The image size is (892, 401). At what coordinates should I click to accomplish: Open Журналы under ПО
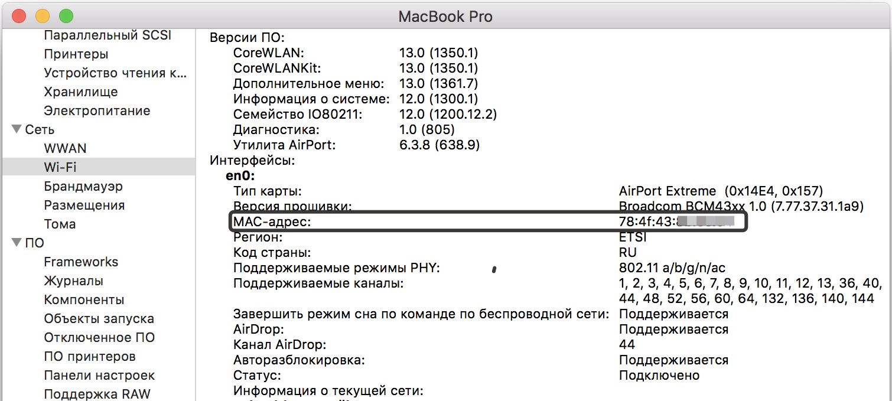tap(74, 281)
